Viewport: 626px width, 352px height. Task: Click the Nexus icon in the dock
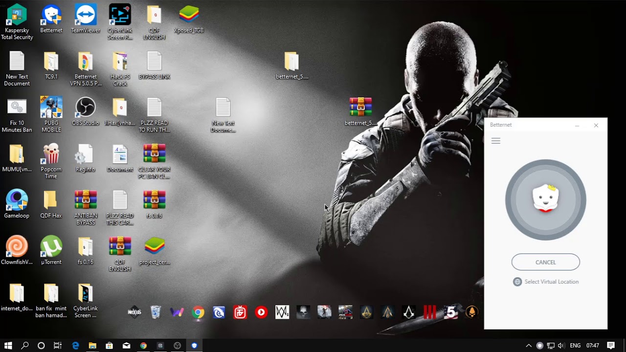click(134, 312)
